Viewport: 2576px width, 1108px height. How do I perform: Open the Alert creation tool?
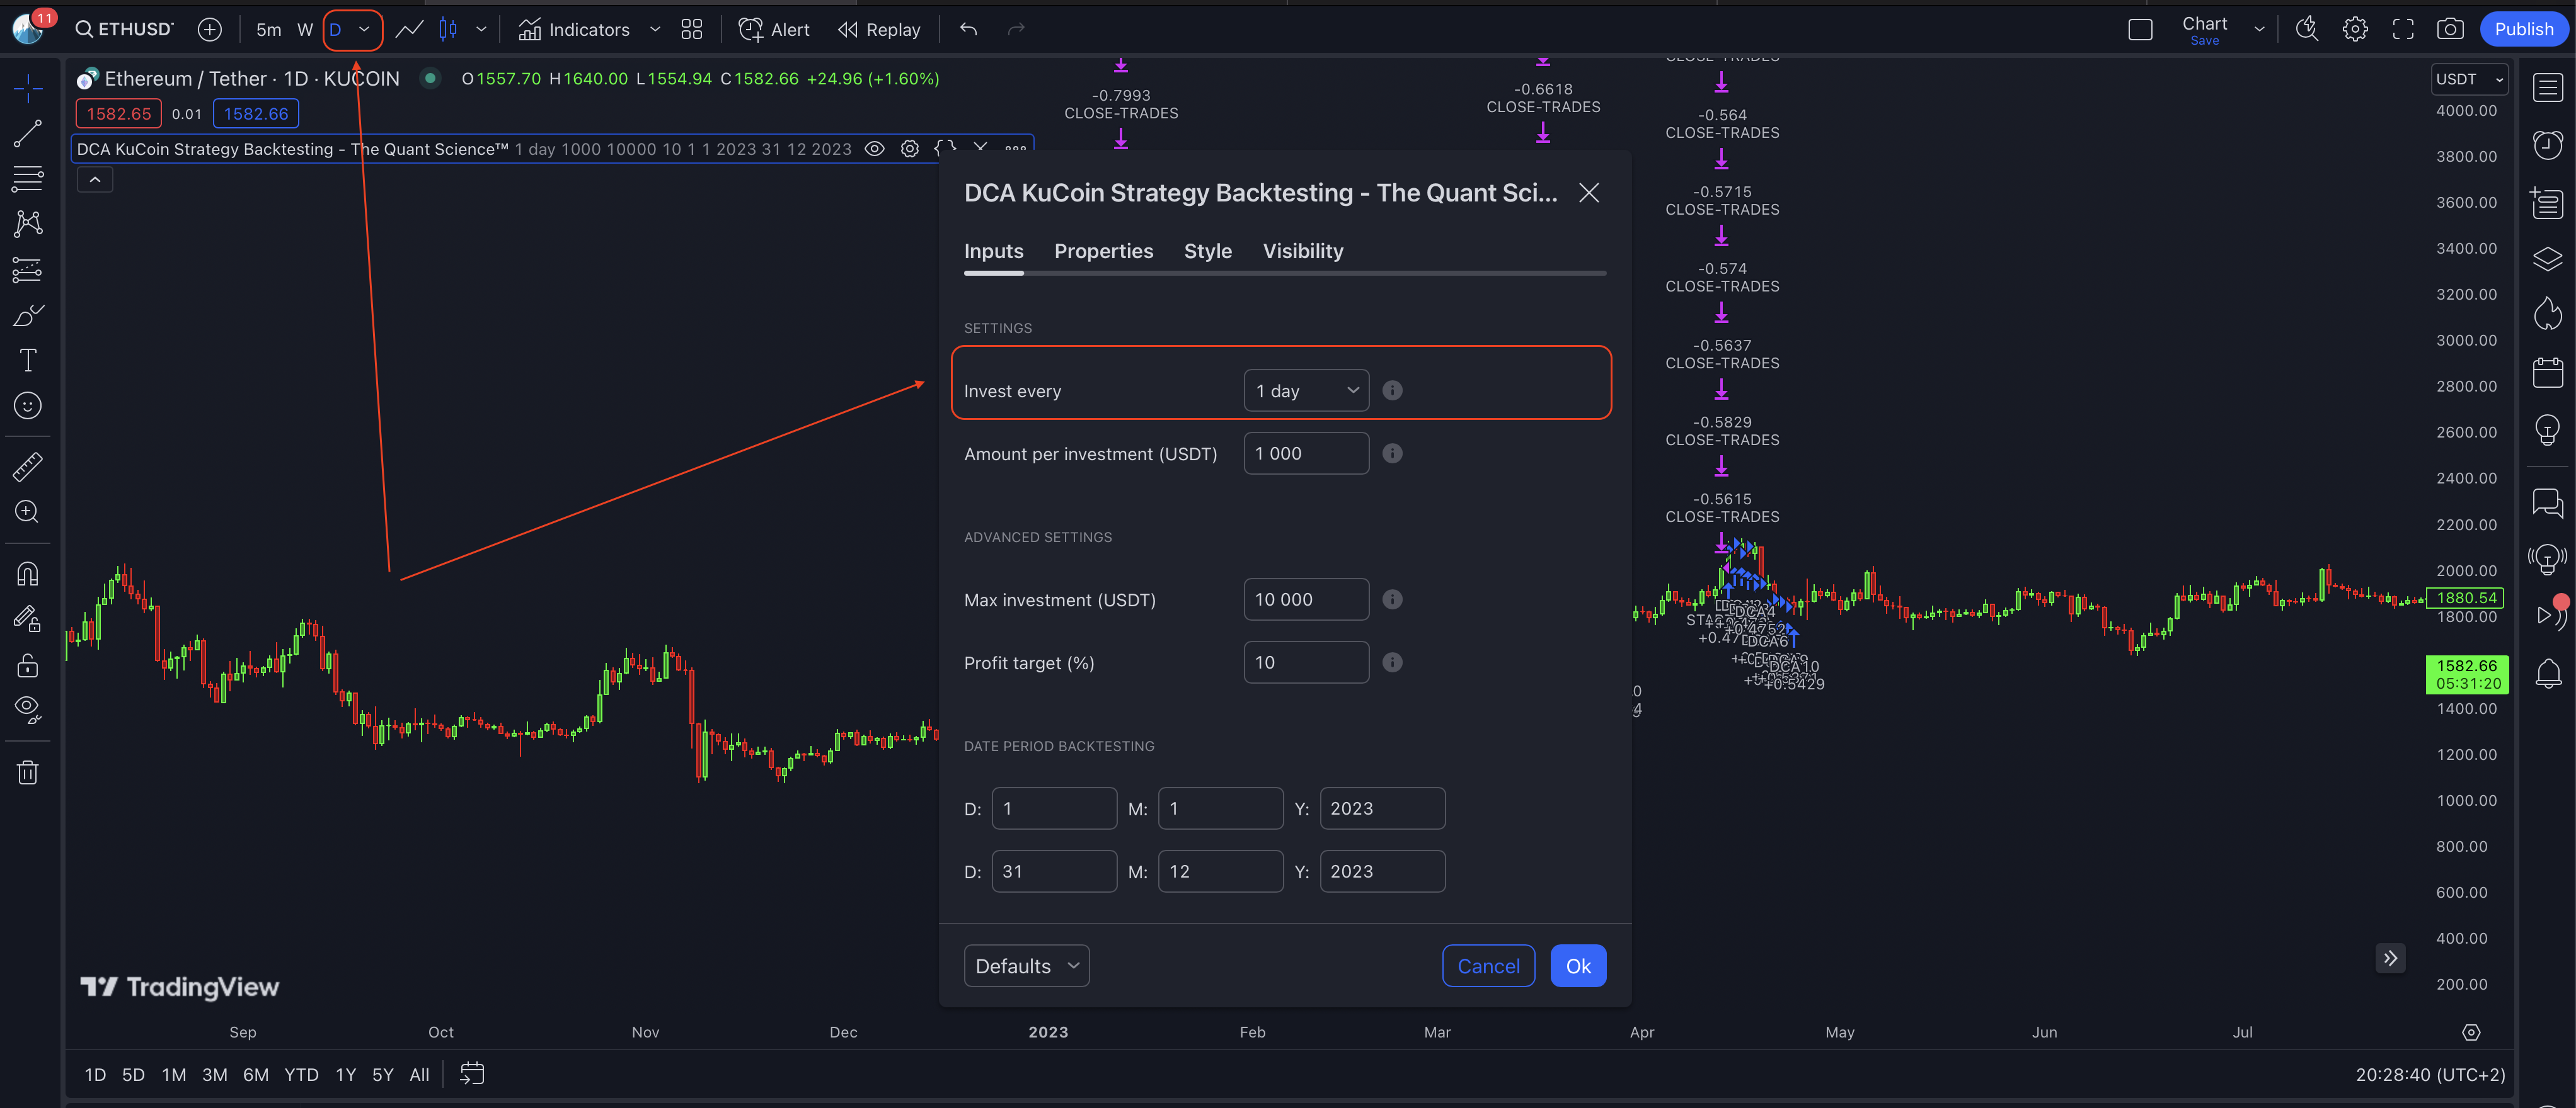(774, 29)
